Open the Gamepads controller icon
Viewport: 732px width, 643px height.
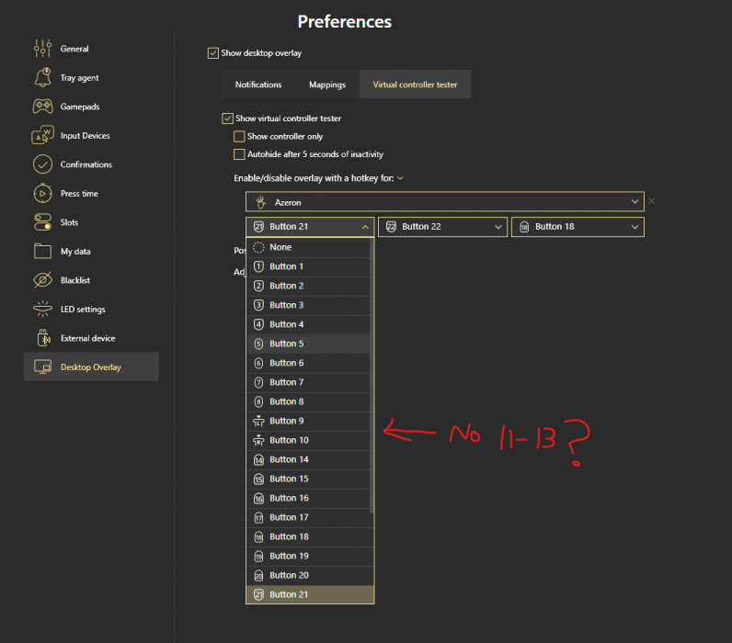pyautogui.click(x=42, y=107)
